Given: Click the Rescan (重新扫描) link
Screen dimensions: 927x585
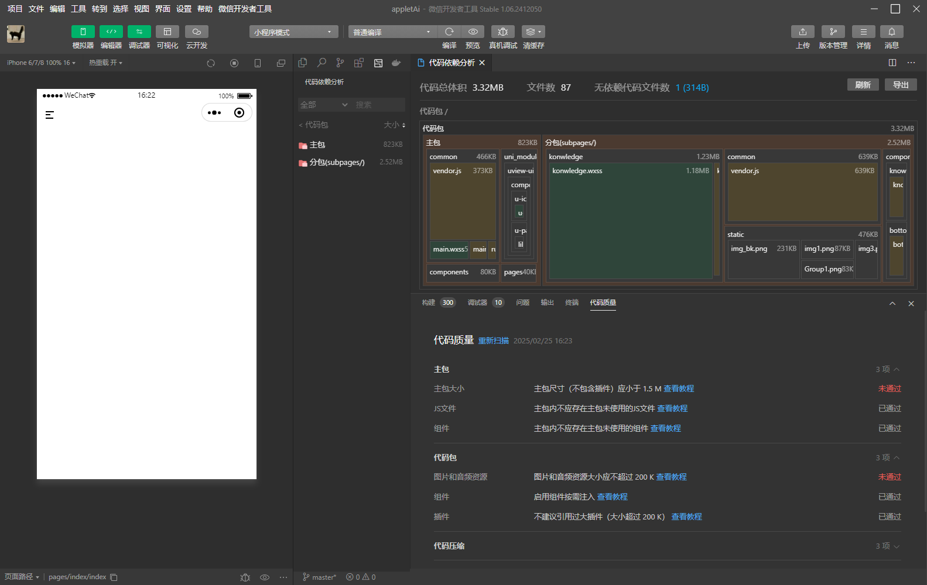Looking at the screenshot, I should click(x=493, y=340).
